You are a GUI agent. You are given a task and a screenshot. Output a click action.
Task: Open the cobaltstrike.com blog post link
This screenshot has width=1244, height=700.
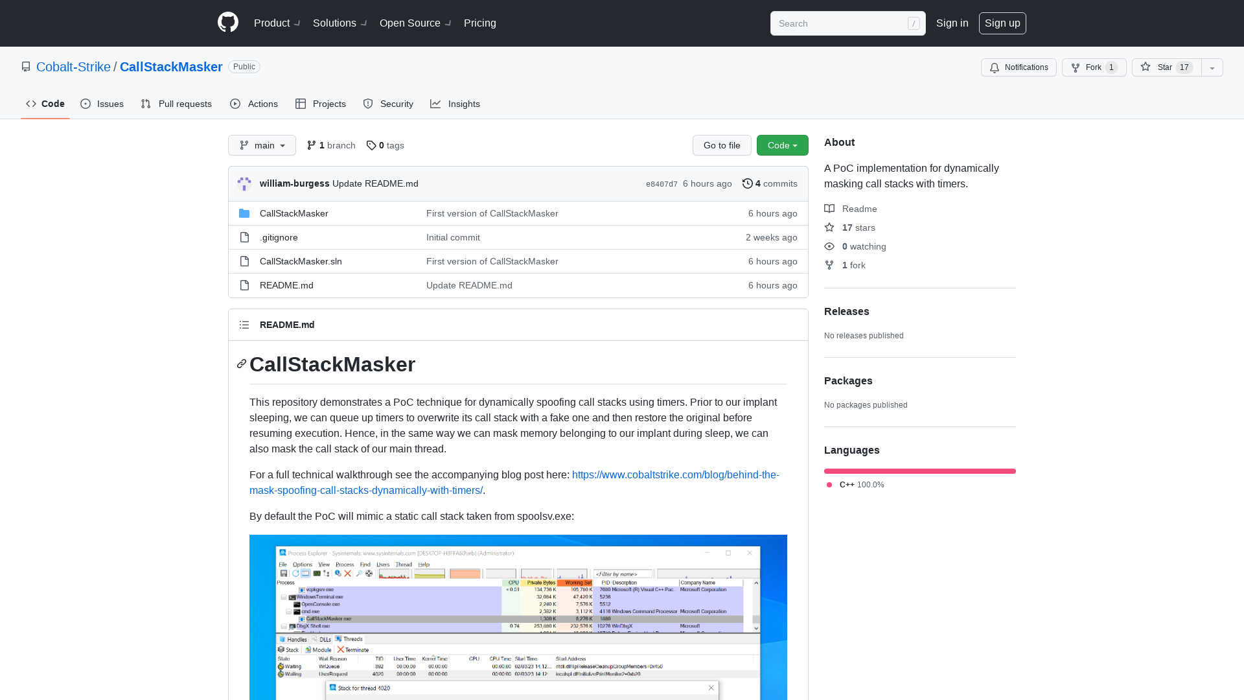pyautogui.click(x=514, y=483)
